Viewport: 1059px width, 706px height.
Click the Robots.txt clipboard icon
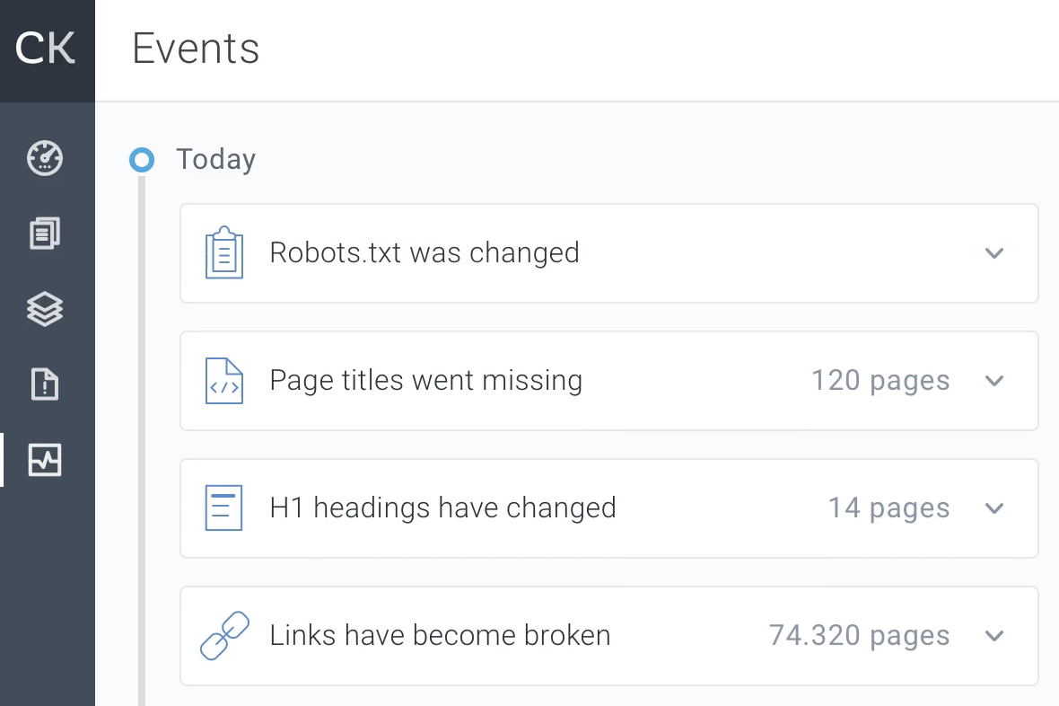[x=223, y=253]
